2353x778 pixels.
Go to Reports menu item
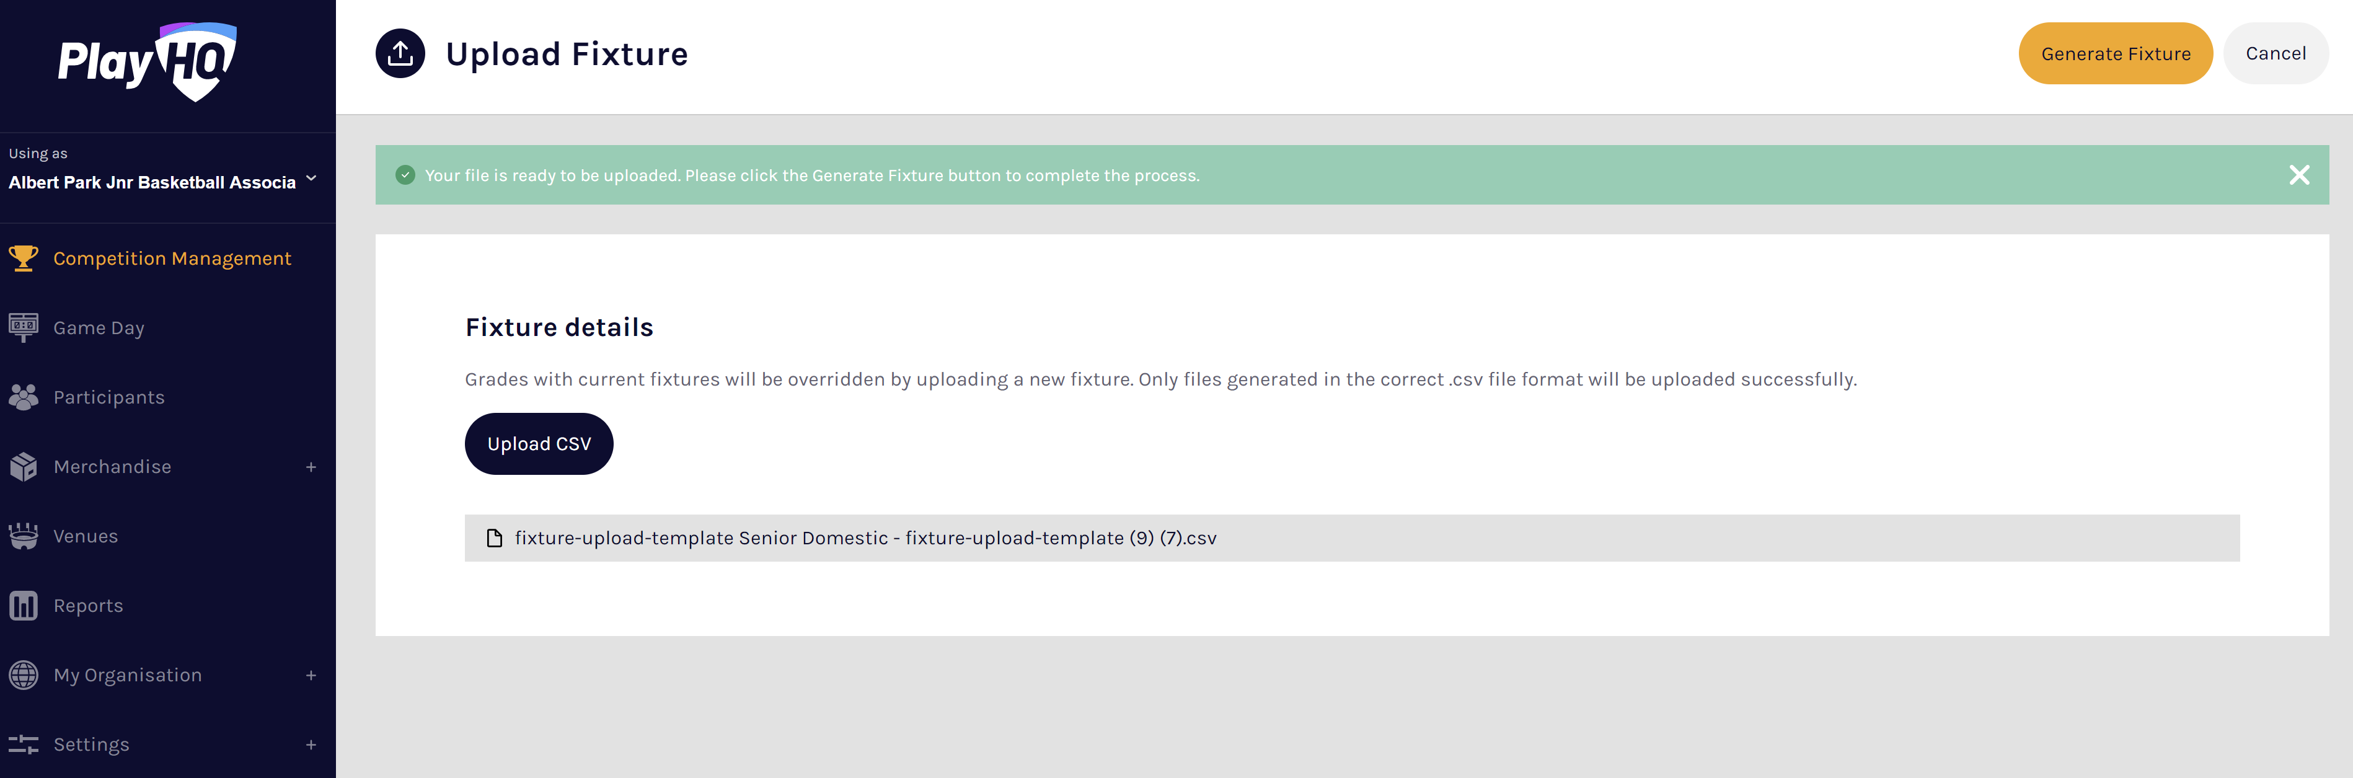pos(87,606)
